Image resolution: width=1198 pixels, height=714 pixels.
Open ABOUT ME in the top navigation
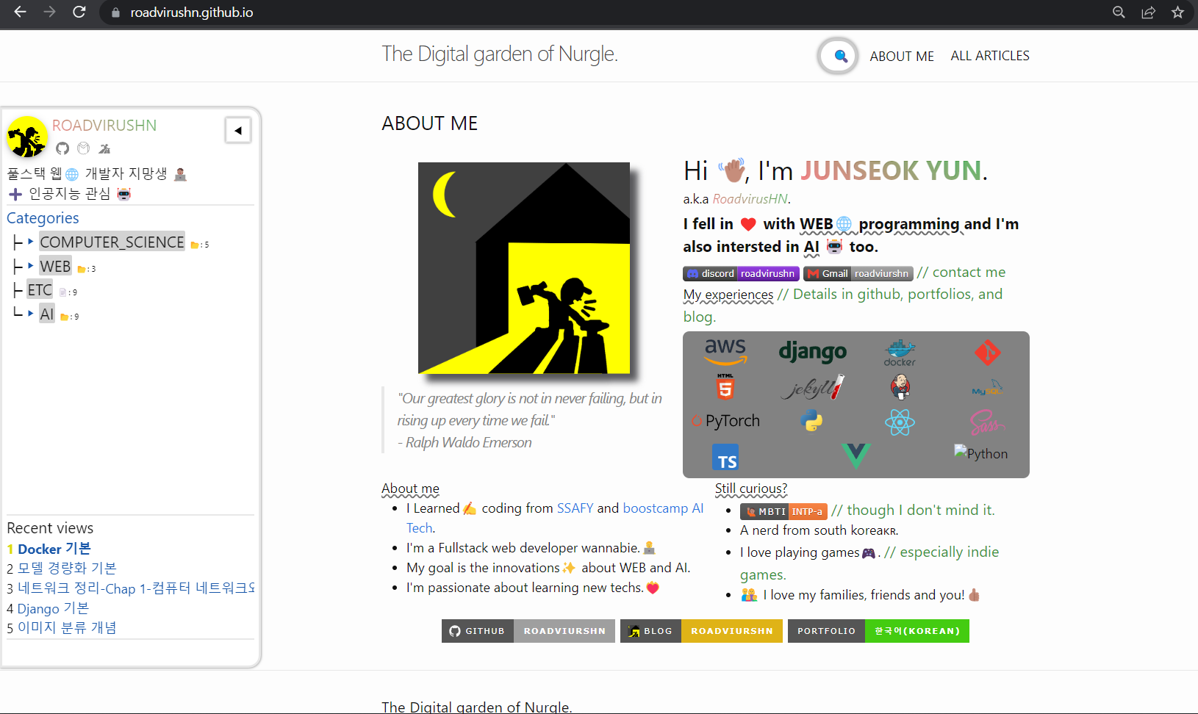[x=902, y=57]
